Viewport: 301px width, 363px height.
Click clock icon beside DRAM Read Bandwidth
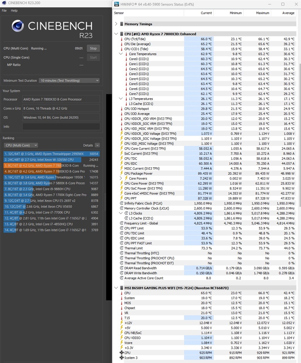click(x=122, y=268)
